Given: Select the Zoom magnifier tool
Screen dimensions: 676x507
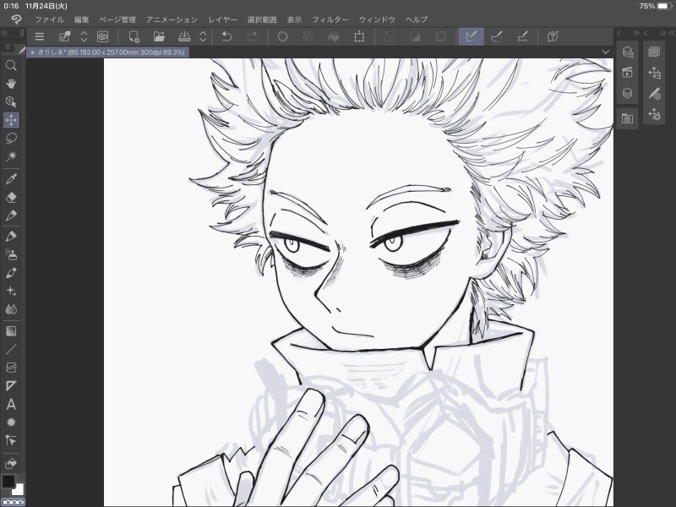Looking at the screenshot, I should coord(11,66).
